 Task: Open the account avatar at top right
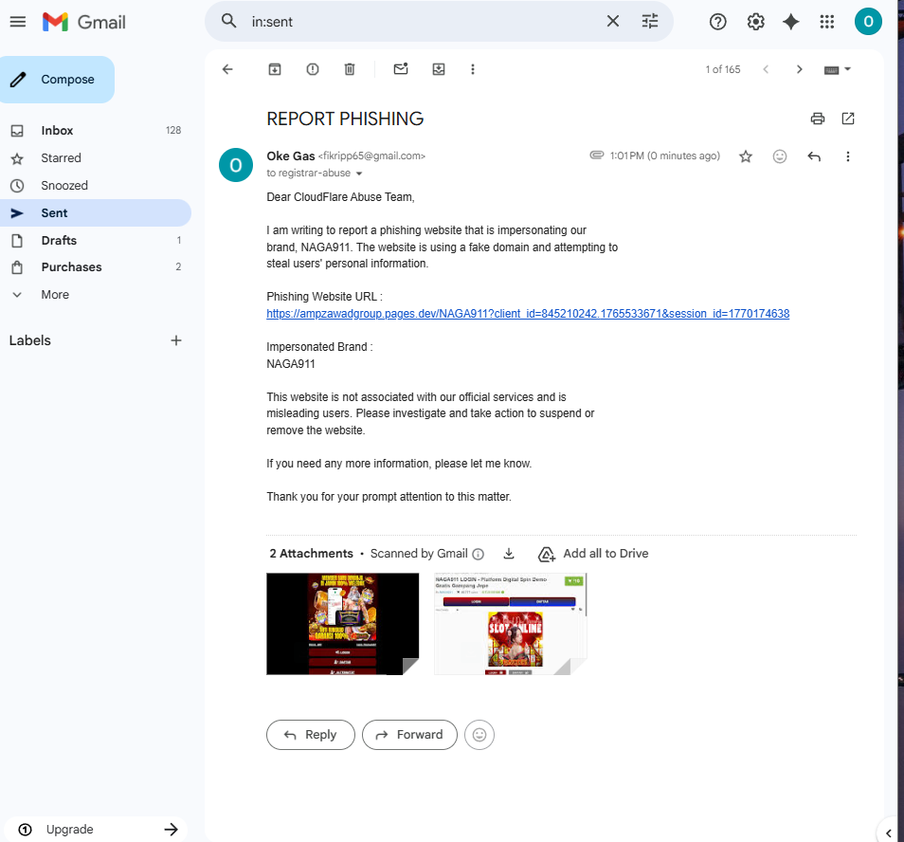pos(868,22)
